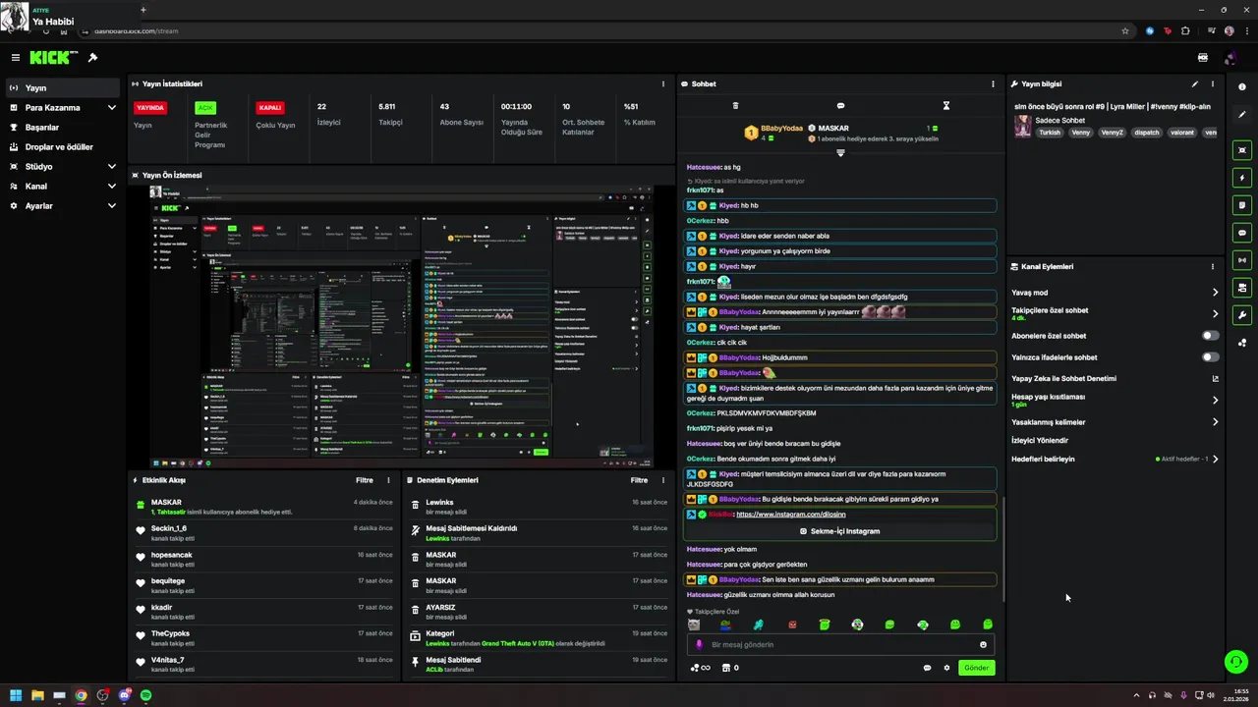Toggle Abonelere özel sohbet switch
This screenshot has height=707, width=1258.
[x=1211, y=336]
